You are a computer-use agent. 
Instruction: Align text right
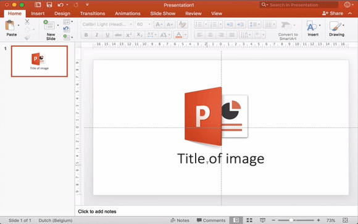pos(221,35)
